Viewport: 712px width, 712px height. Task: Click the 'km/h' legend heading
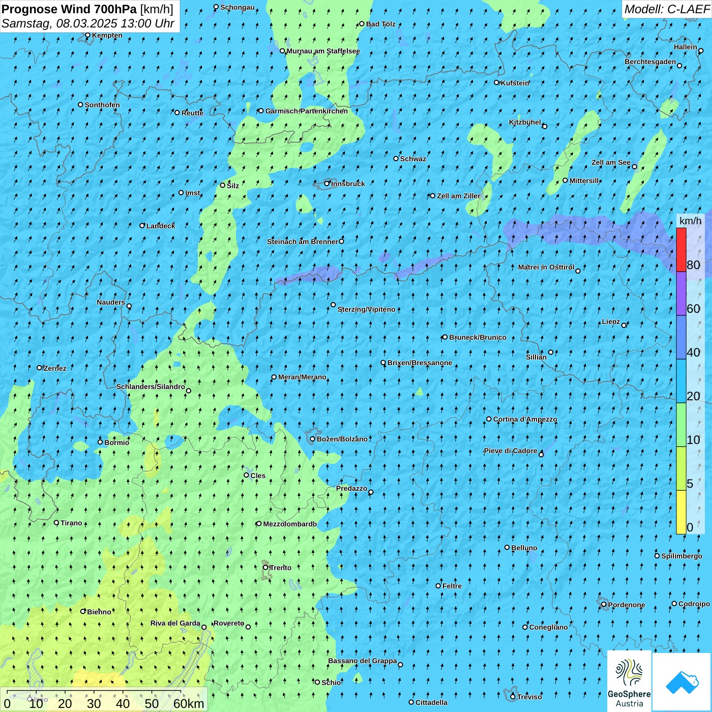click(690, 220)
